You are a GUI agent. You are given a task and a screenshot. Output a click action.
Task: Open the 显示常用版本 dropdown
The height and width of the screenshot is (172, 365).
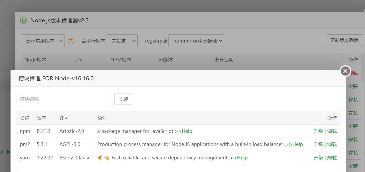click(43, 41)
